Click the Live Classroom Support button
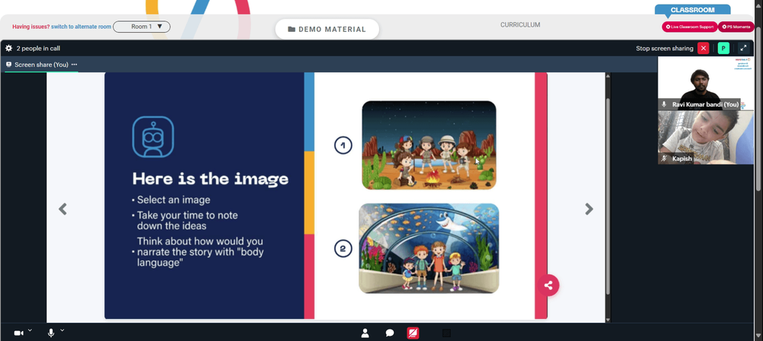The width and height of the screenshot is (763, 341). click(x=690, y=27)
